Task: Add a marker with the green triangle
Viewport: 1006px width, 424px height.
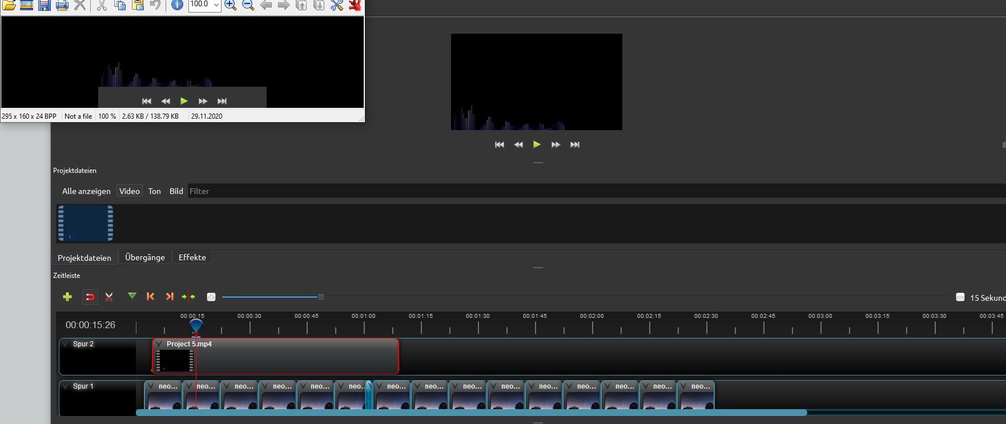Action: coord(132,296)
